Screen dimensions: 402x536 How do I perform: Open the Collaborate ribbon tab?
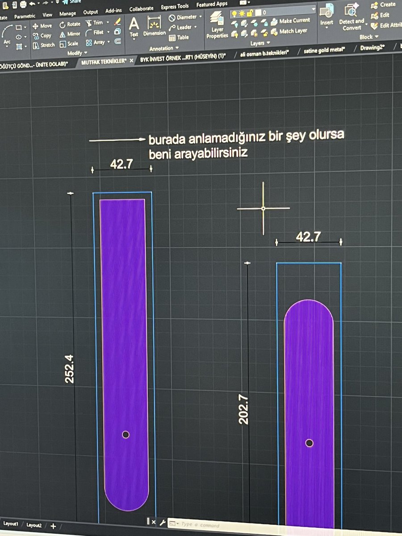point(141,8)
